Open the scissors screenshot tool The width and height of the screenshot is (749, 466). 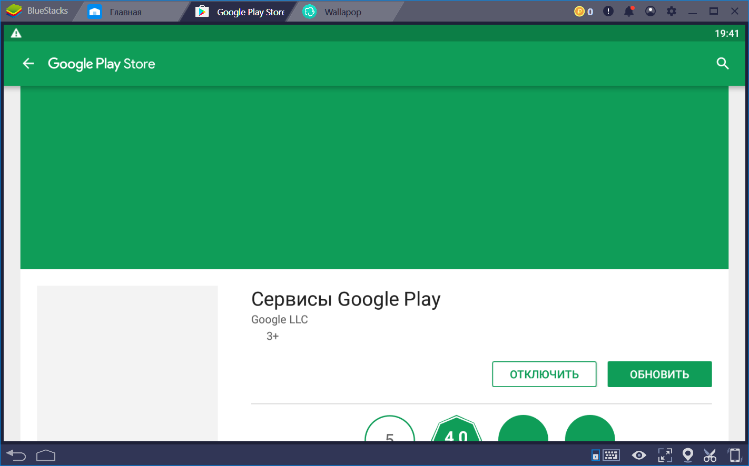[x=710, y=455]
